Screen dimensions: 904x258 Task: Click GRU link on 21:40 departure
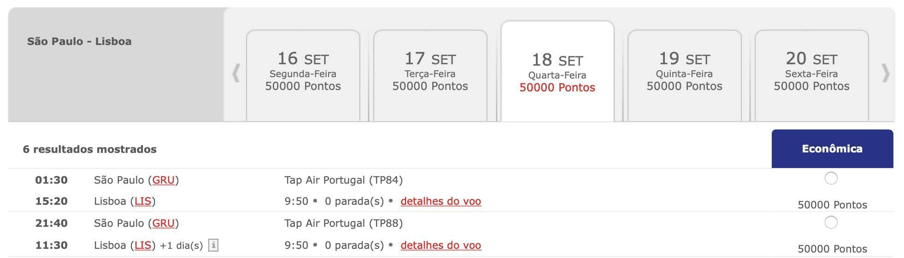tap(164, 223)
